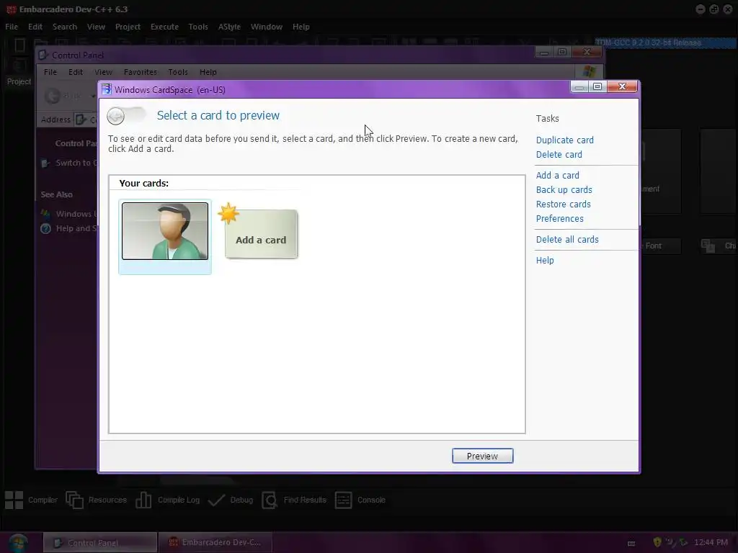Open Execute menu in Dev-C++
Viewport: 738px width, 553px height.
pos(164,27)
